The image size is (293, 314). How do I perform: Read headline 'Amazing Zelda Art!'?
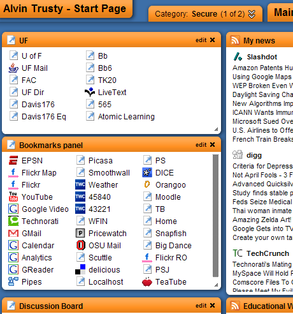[262, 220]
